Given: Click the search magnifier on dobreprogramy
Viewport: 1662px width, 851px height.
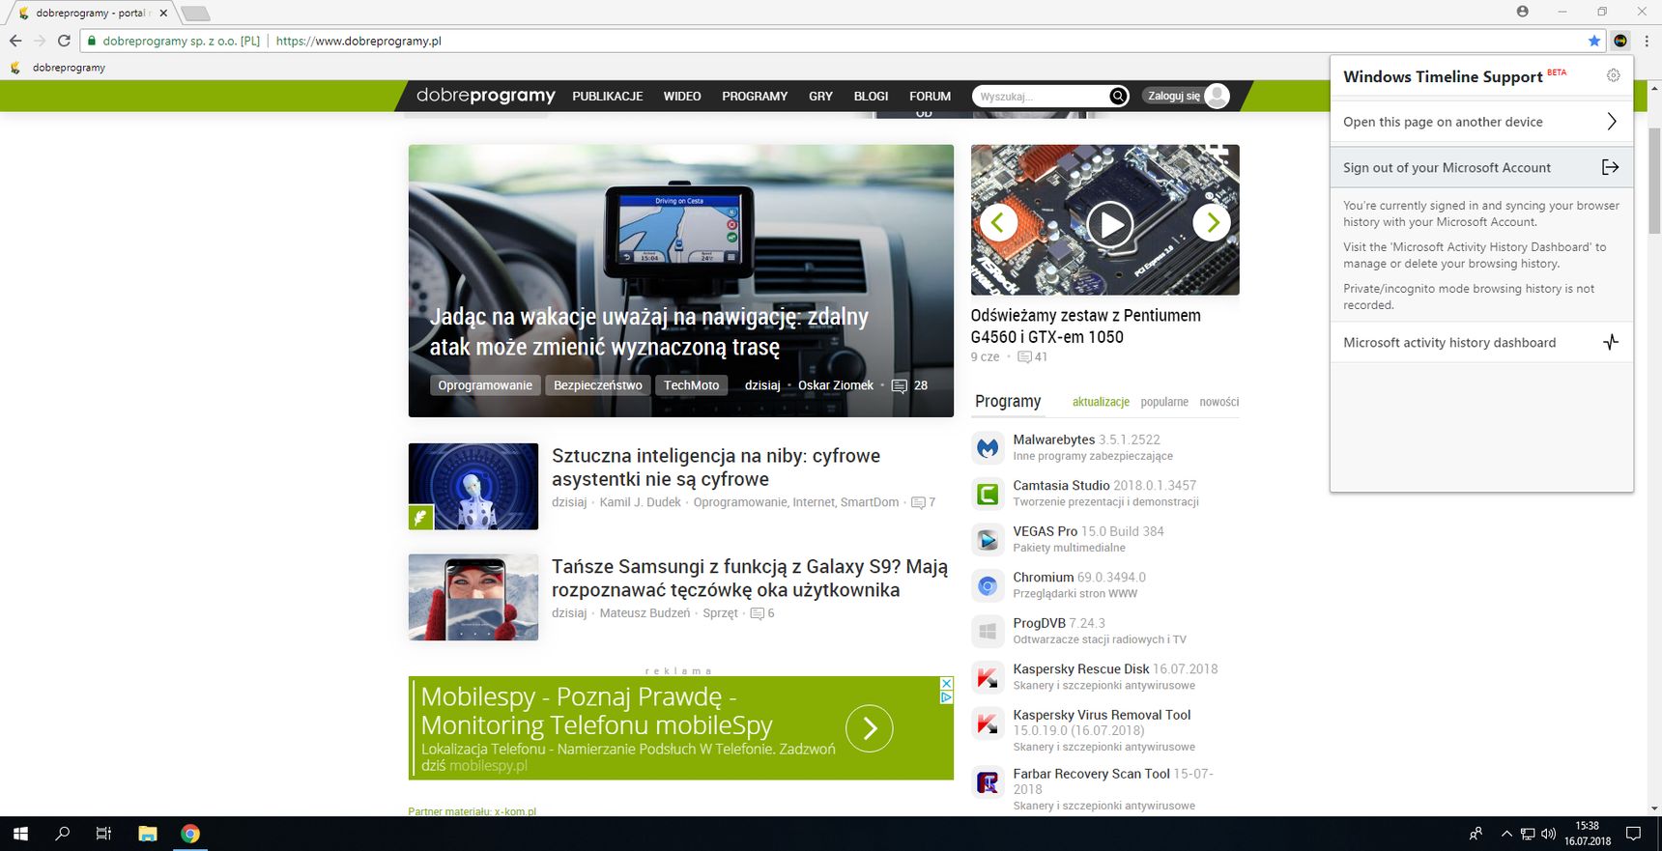Looking at the screenshot, I should coord(1118,96).
